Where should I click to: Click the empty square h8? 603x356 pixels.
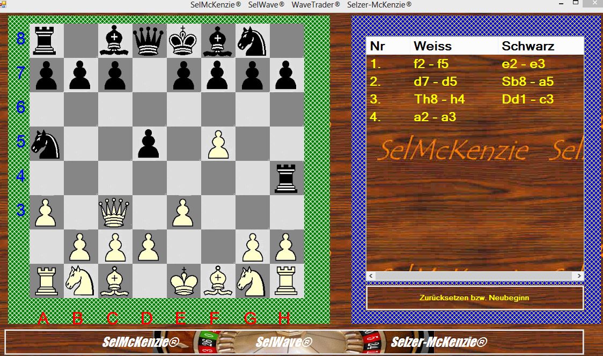pos(286,41)
